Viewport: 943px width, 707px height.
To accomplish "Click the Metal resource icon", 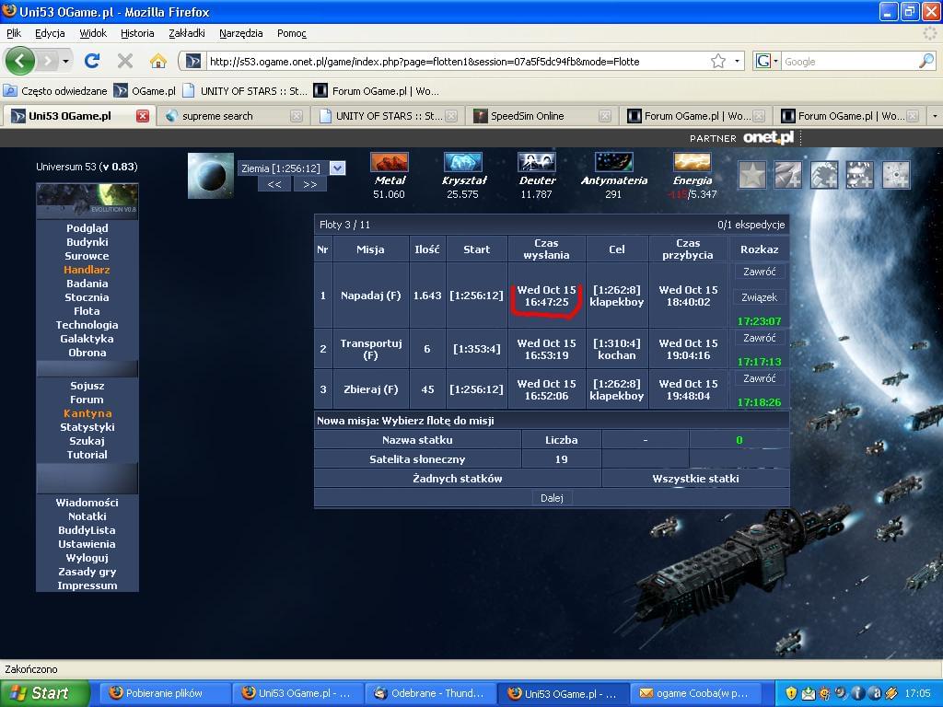I will [x=389, y=163].
